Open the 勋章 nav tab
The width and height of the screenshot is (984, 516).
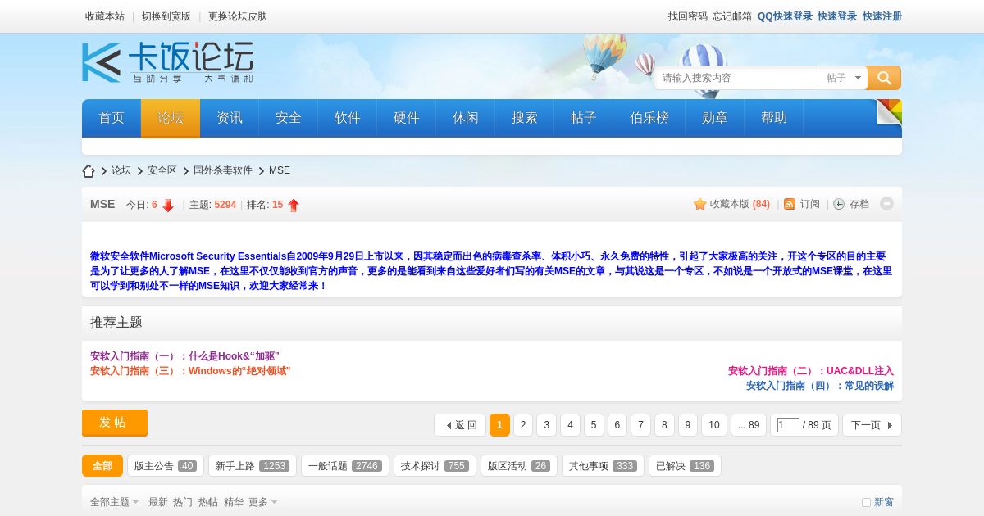[715, 118]
